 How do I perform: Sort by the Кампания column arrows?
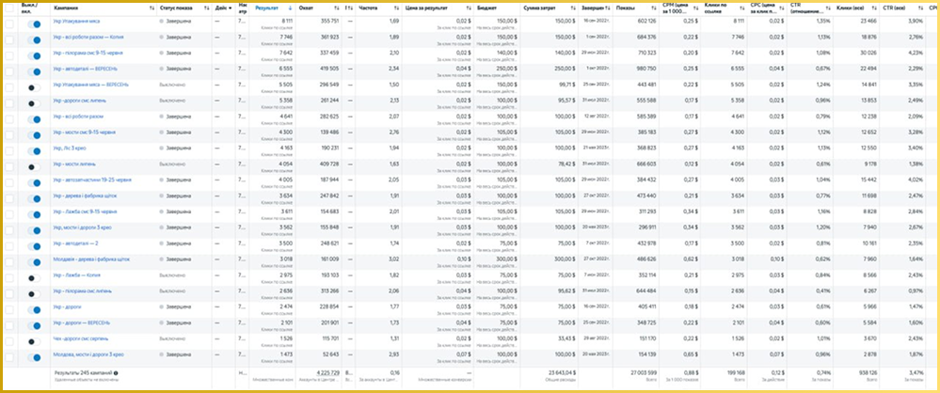[x=151, y=8]
